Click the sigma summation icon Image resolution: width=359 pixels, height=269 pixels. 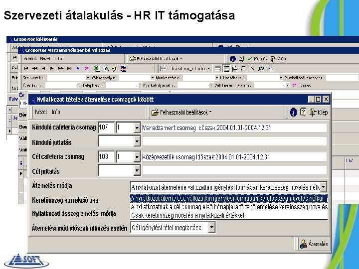coord(252,68)
